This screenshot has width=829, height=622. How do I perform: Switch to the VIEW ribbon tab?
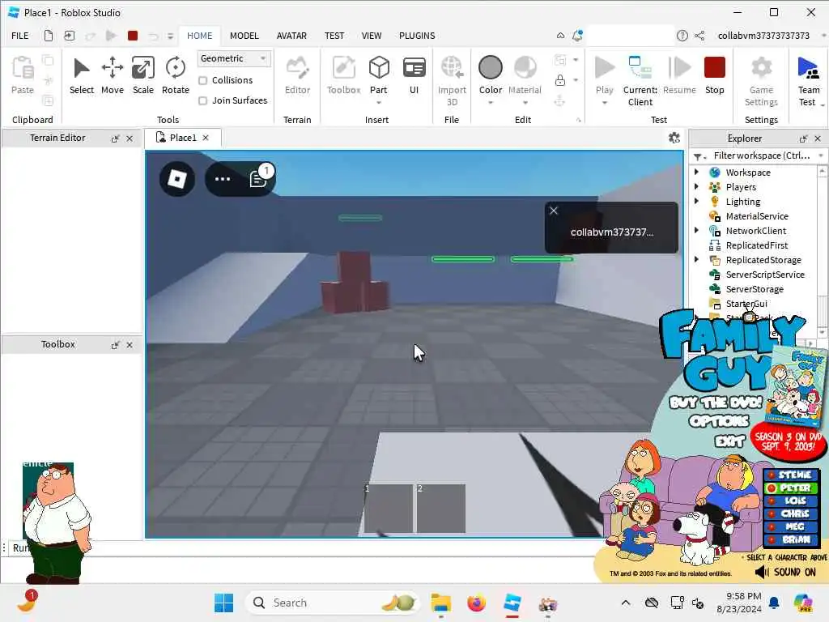click(371, 36)
